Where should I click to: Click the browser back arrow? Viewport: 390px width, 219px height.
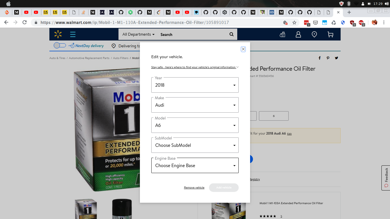pos(6,22)
